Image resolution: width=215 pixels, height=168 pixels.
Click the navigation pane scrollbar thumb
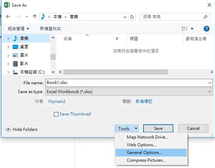(x=53, y=57)
